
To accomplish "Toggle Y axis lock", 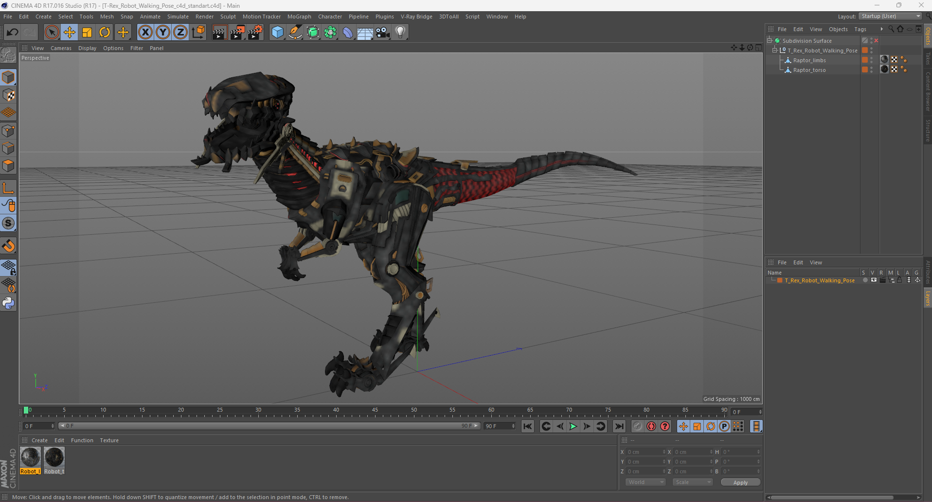I will click(x=163, y=32).
